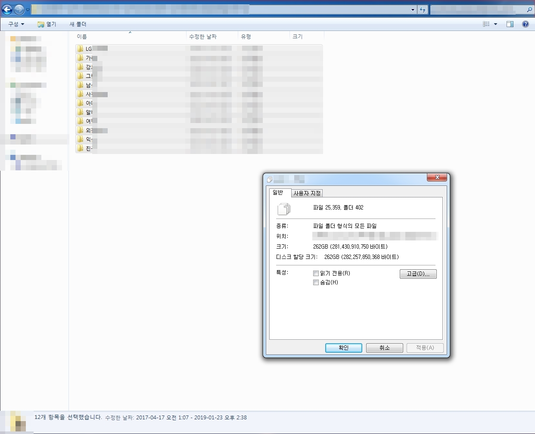Click the folder icon of the row starting 그
The width and height of the screenshot is (535, 434).
pyautogui.click(x=80, y=76)
